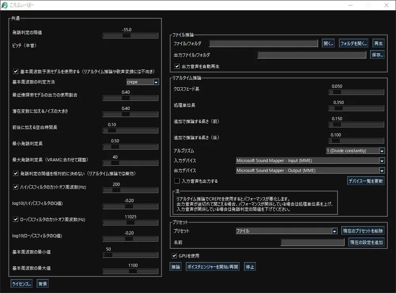Open the プリセット selection dropdown
396x293 pixels.
click(x=334, y=231)
